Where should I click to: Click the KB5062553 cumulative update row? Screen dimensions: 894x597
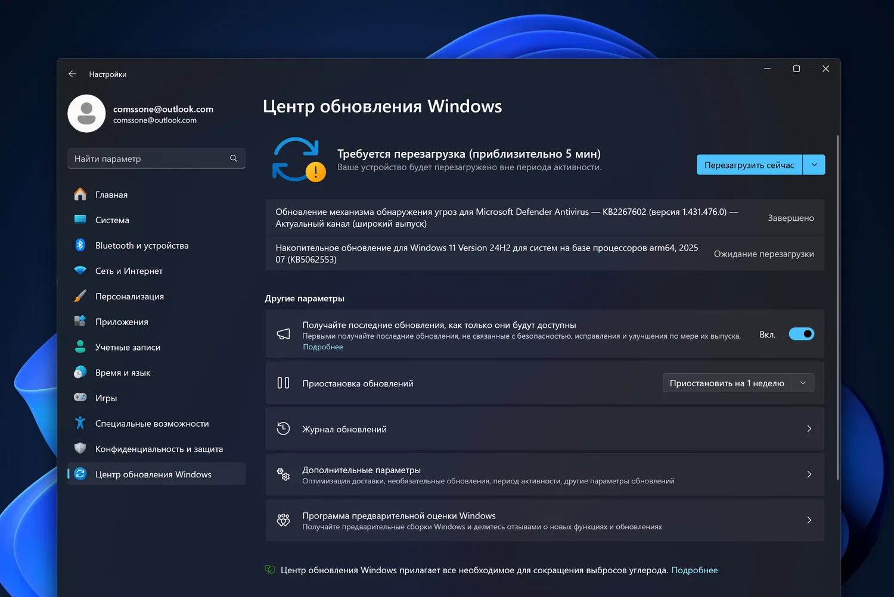(x=545, y=254)
